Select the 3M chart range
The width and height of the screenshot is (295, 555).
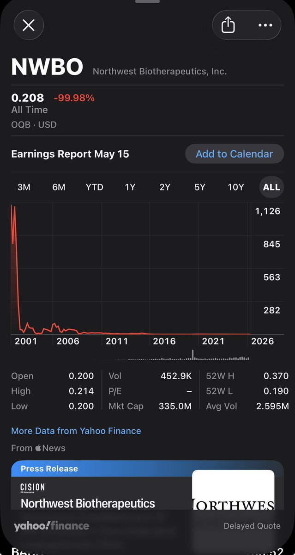coord(24,187)
